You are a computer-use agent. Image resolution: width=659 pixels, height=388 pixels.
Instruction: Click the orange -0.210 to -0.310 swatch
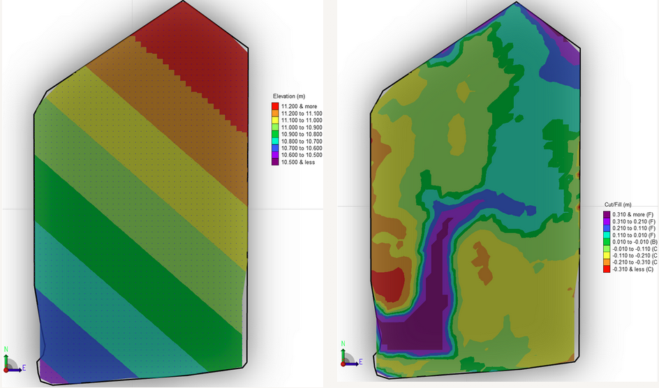click(x=607, y=262)
